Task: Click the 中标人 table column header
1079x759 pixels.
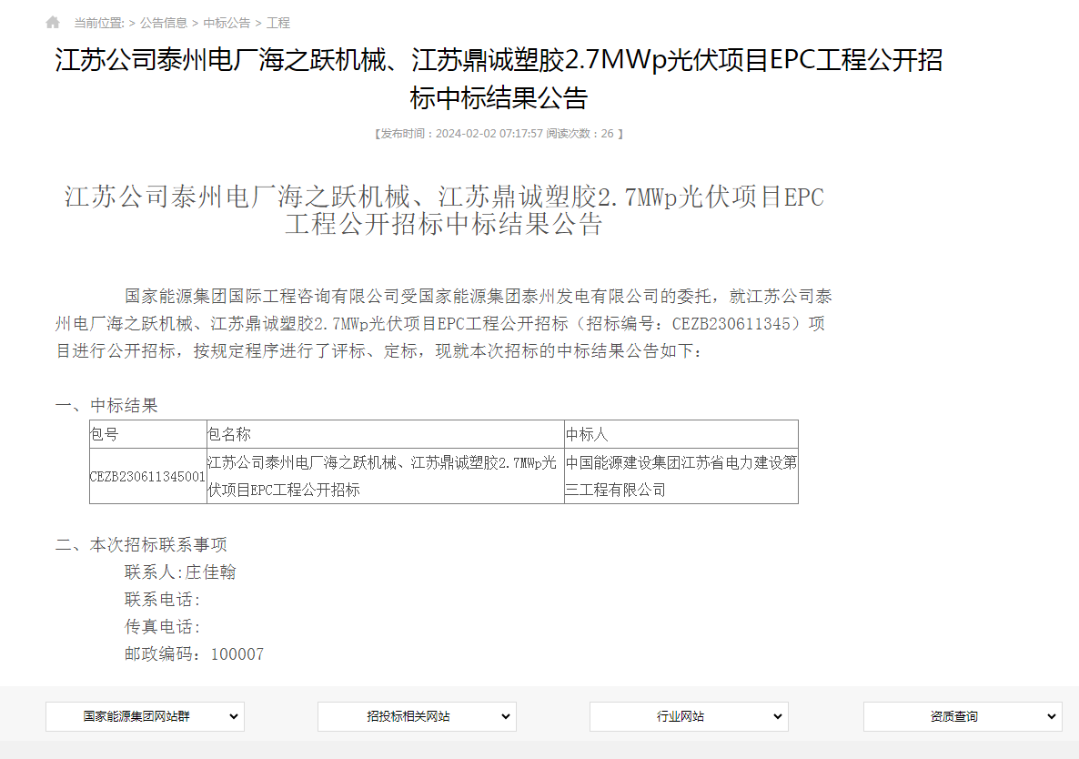Action: point(587,434)
